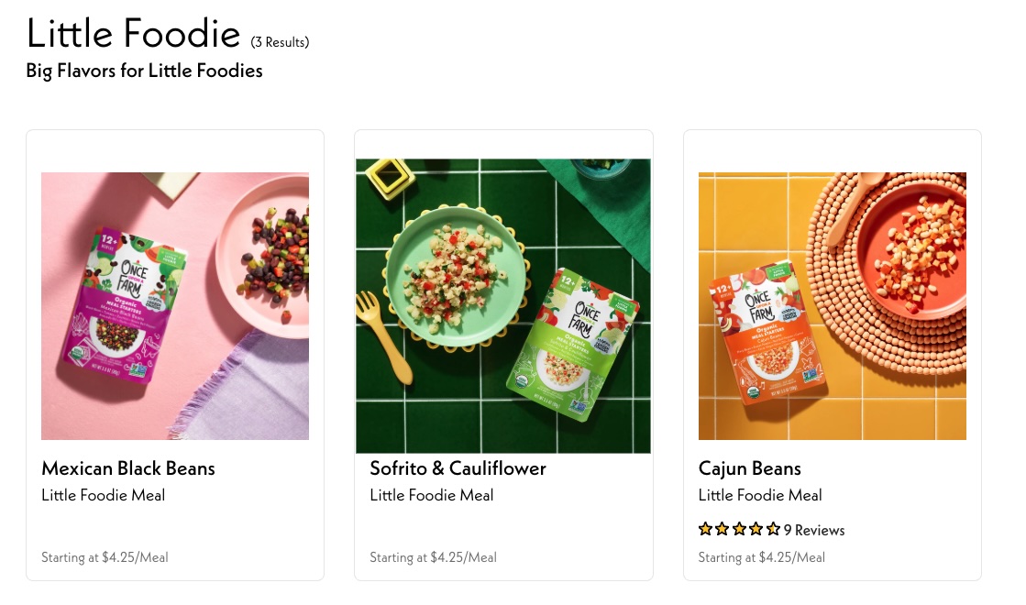
Task: Open the Sofrito & Cauliflower product title
Action: pyautogui.click(x=458, y=468)
